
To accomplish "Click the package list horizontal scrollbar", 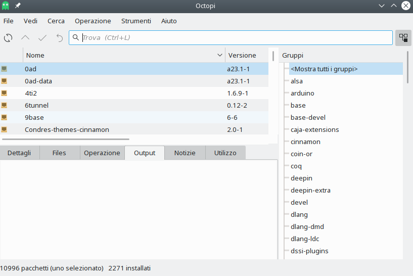I will (x=66, y=139).
